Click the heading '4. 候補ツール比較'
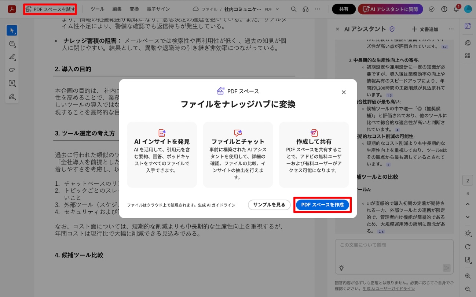The image size is (476, 297). (x=79, y=255)
